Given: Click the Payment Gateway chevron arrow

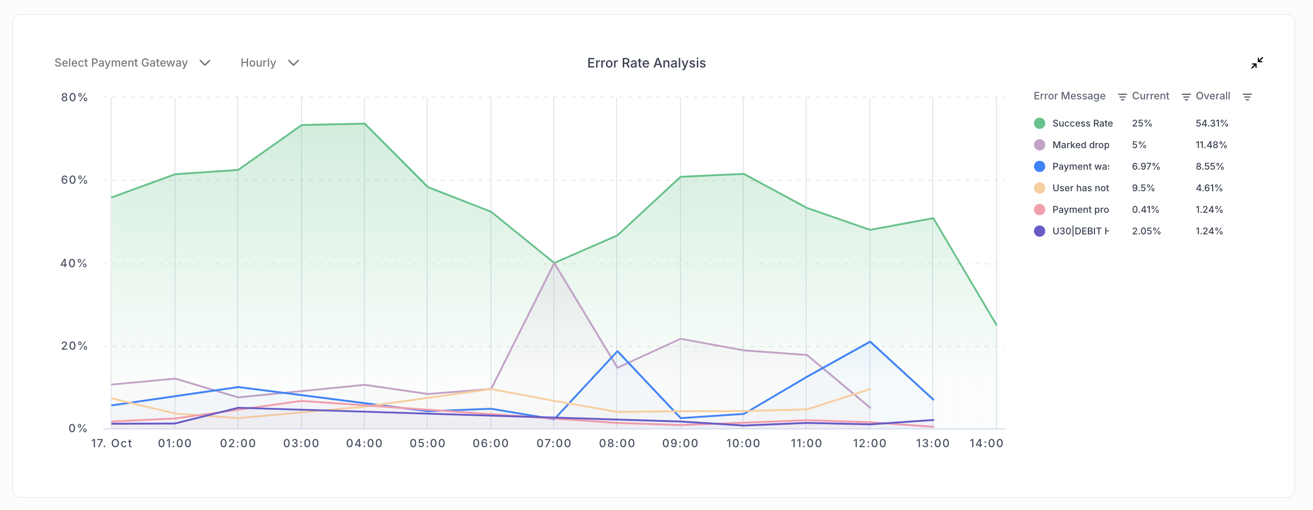Looking at the screenshot, I should [x=205, y=63].
